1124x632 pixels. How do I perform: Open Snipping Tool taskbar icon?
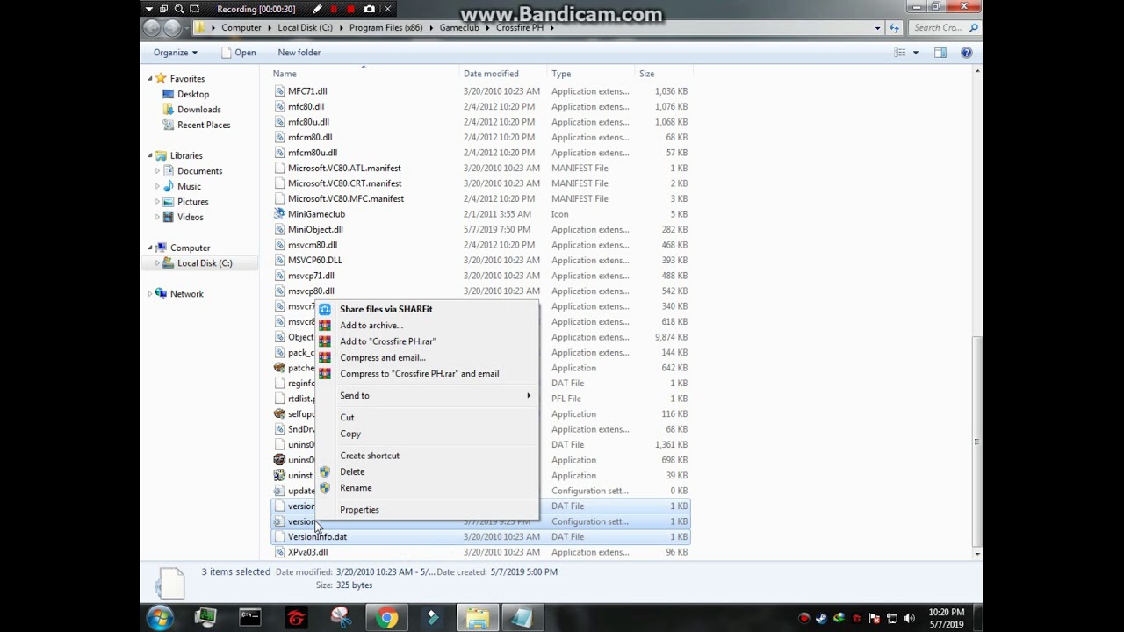click(x=341, y=619)
